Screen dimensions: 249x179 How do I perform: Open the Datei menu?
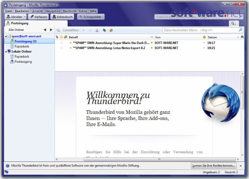(9, 11)
